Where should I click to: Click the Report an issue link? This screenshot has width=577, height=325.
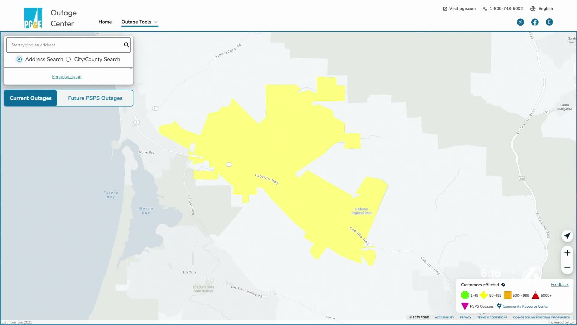point(66,77)
